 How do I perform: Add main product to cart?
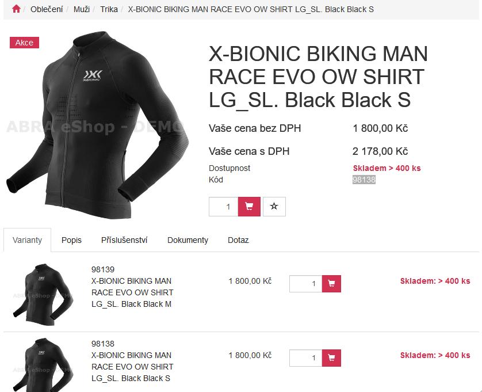click(x=249, y=207)
